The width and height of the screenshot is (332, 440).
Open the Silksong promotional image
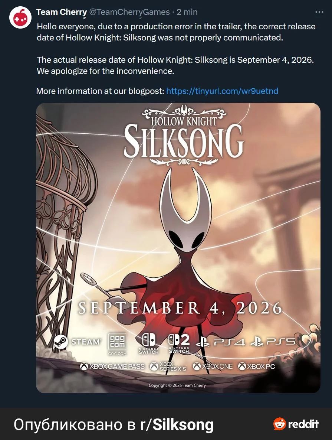(178, 248)
